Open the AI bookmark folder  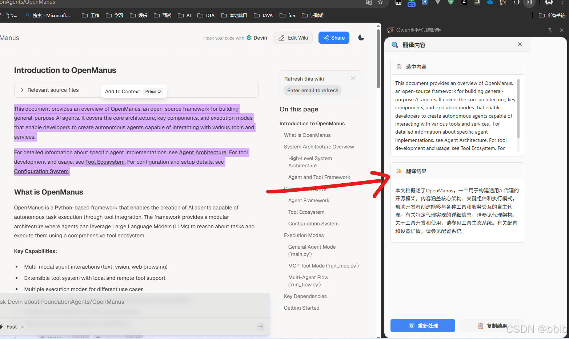pos(184,15)
